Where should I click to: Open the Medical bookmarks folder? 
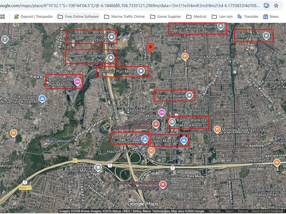click(196, 16)
